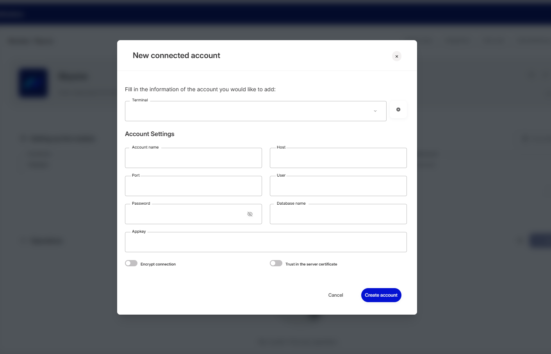Click into the Host field
This screenshot has width=551, height=354.
pyautogui.click(x=338, y=158)
